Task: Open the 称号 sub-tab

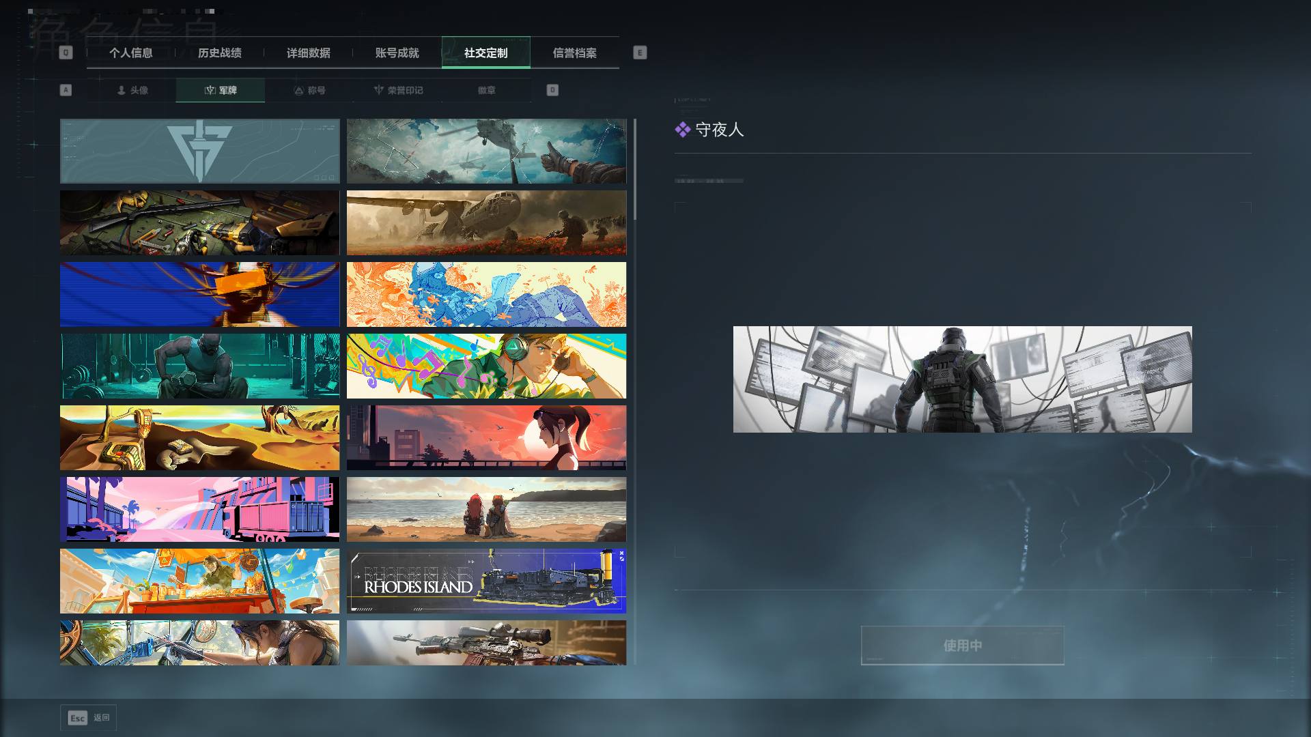Action: coord(309,90)
